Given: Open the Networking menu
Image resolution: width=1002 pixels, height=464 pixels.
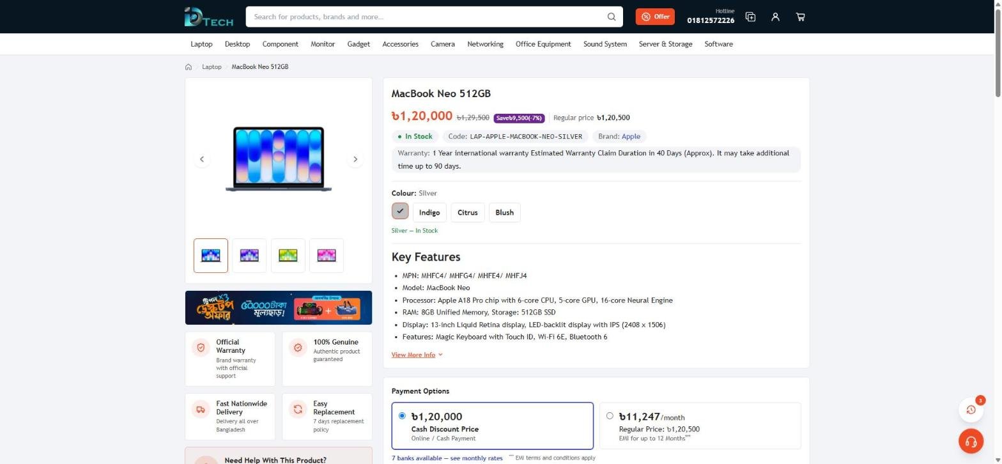Looking at the screenshot, I should 485,44.
